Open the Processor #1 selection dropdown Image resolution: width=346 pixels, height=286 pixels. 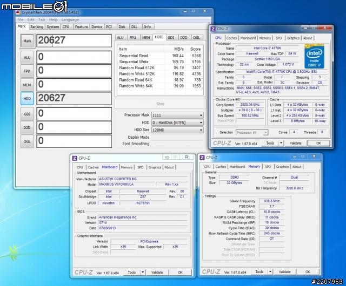tap(252, 133)
